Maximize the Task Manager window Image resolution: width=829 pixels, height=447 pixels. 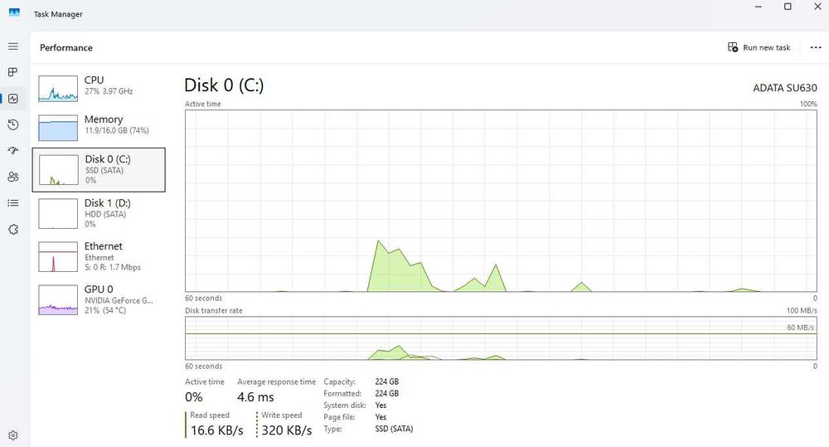click(788, 7)
